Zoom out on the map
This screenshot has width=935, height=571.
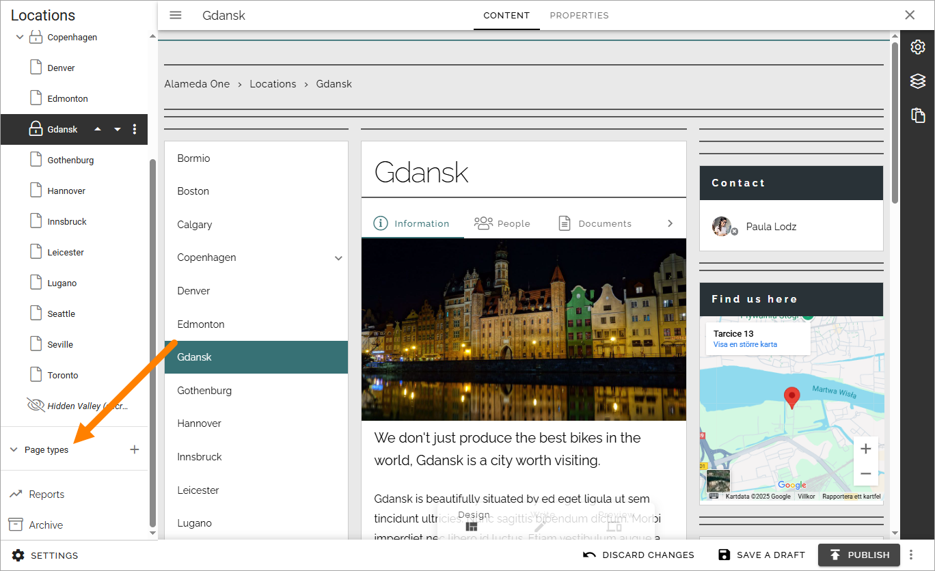tap(865, 473)
